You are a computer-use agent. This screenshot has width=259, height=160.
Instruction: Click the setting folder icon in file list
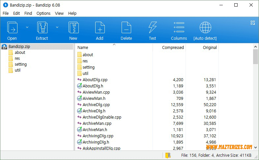coord(79,67)
